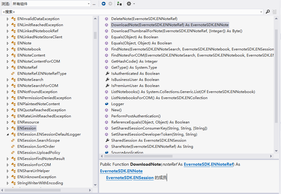Select ENShareUrlHelper in the tree
Image resolution: width=281 pixels, height=194 pixels.
(34, 171)
